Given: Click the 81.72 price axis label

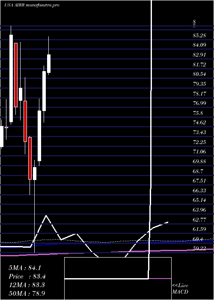Looking at the screenshot, I should [199, 65].
